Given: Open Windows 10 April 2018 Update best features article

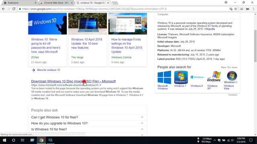Looking at the screenshot, I should pyautogui.click(x=87, y=44).
